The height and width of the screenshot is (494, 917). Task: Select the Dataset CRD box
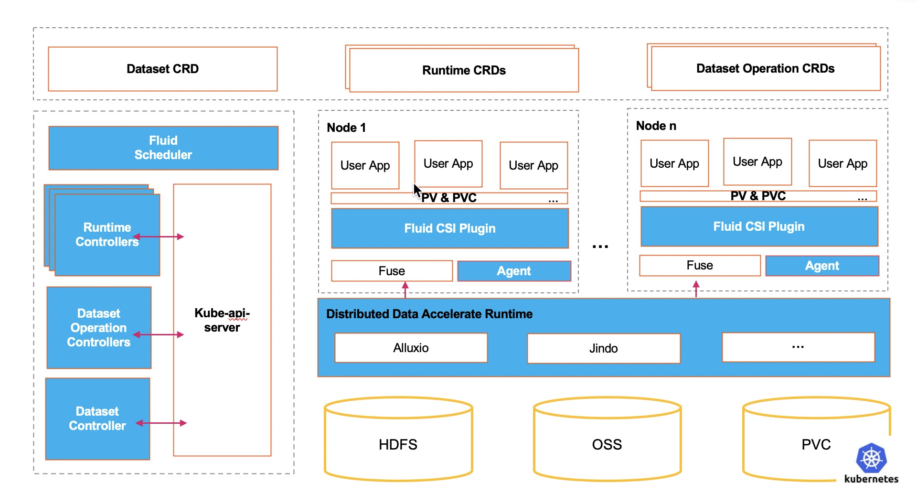click(x=163, y=69)
